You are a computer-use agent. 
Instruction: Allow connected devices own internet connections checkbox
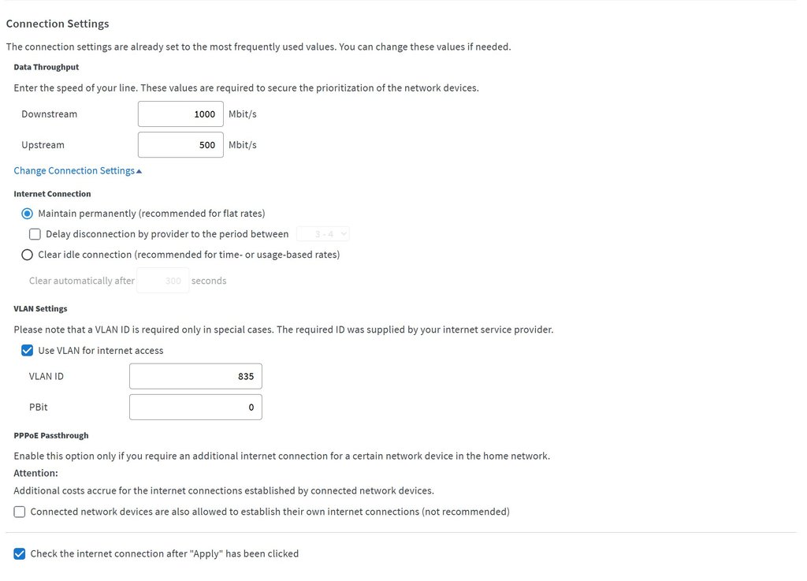coord(20,512)
